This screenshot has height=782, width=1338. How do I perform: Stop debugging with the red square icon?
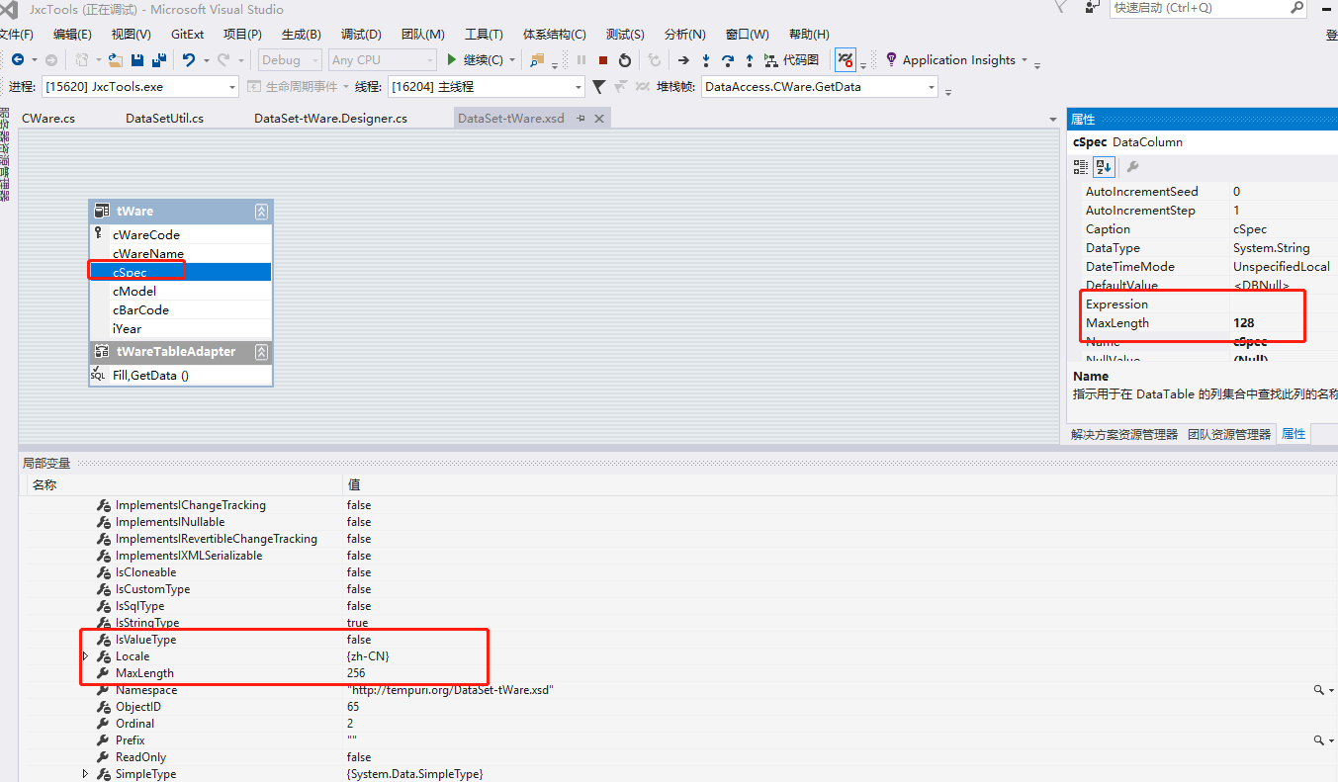[603, 60]
